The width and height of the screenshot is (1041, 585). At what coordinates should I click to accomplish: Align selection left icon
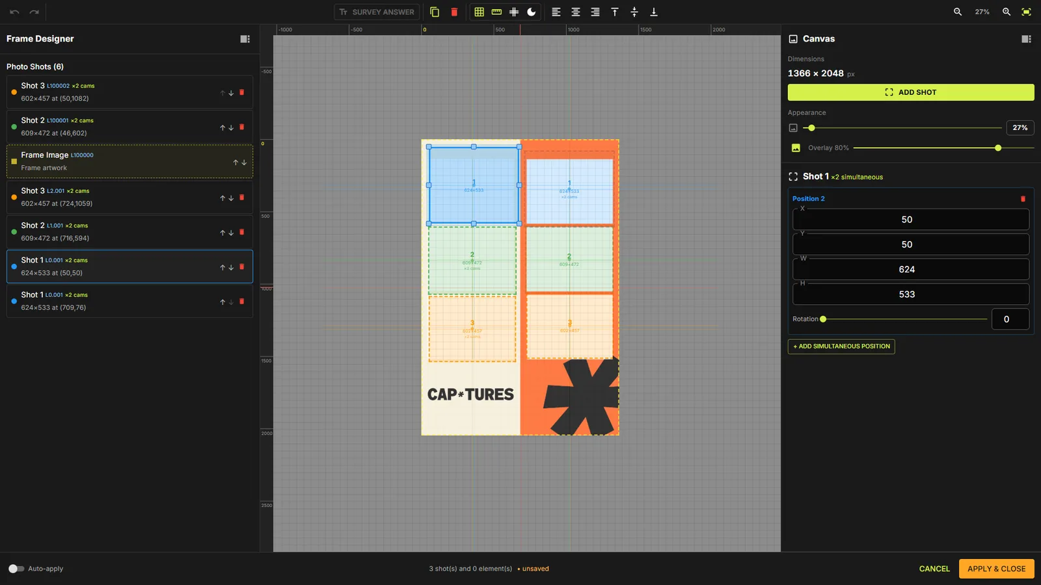click(556, 12)
